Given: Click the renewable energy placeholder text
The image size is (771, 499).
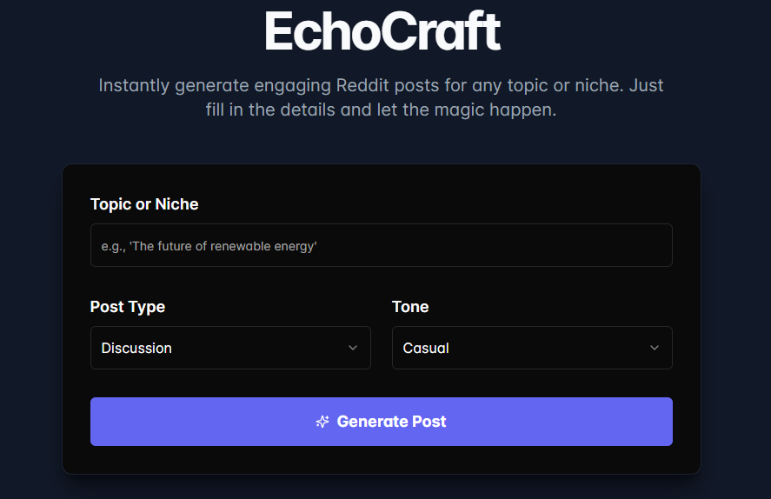Looking at the screenshot, I should 209,246.
